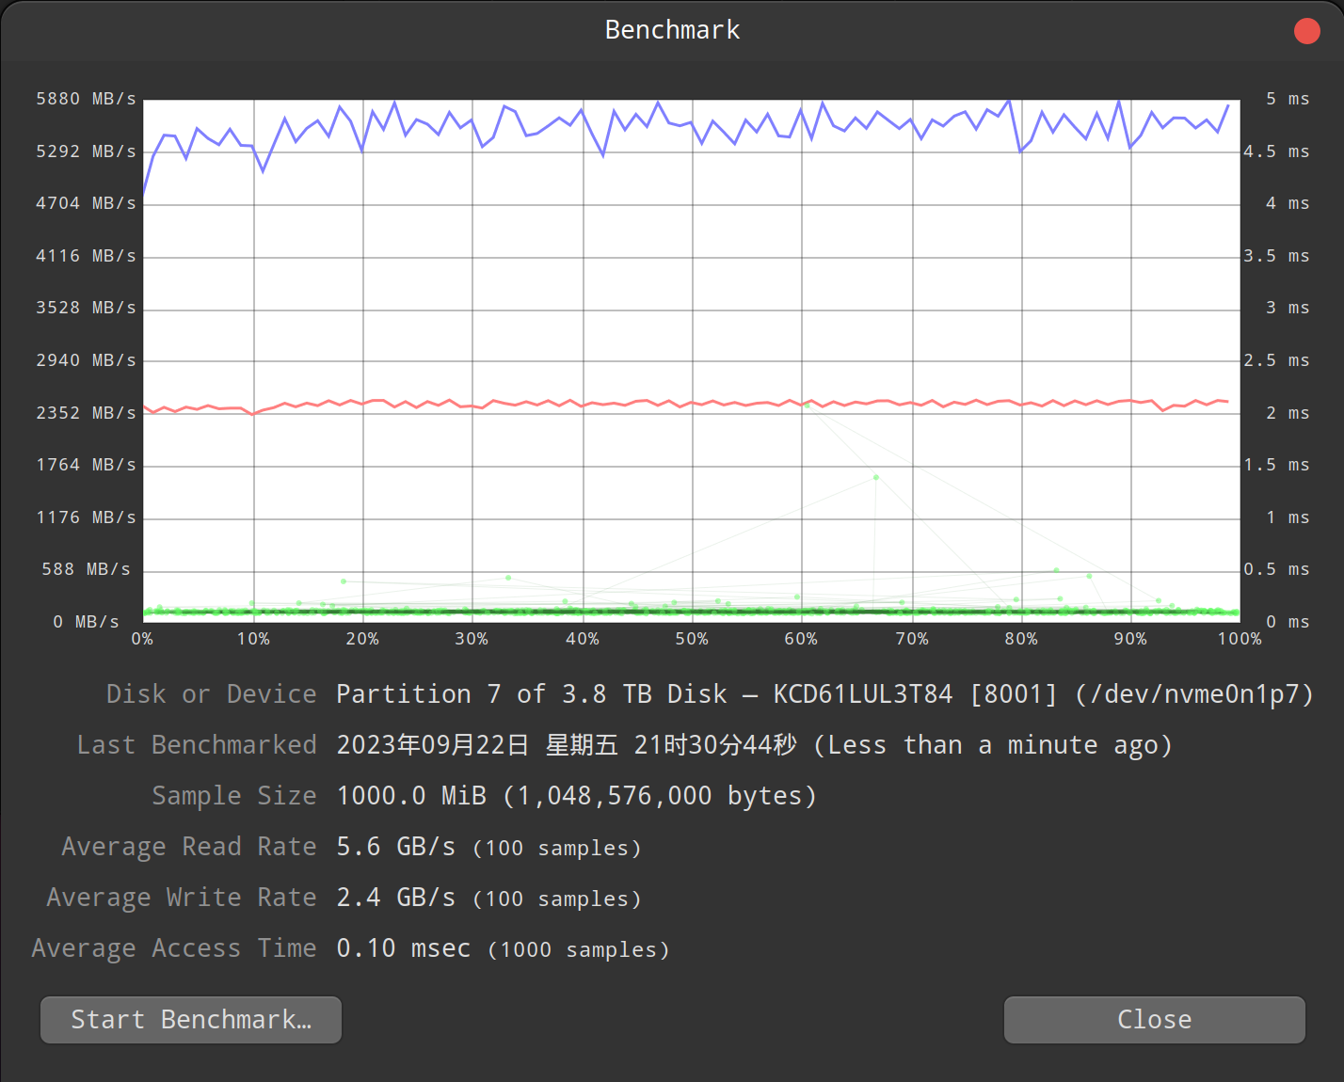The width and height of the screenshot is (1344, 1082).
Task: Click the 0 MB/s axis label
Action: pos(86,622)
